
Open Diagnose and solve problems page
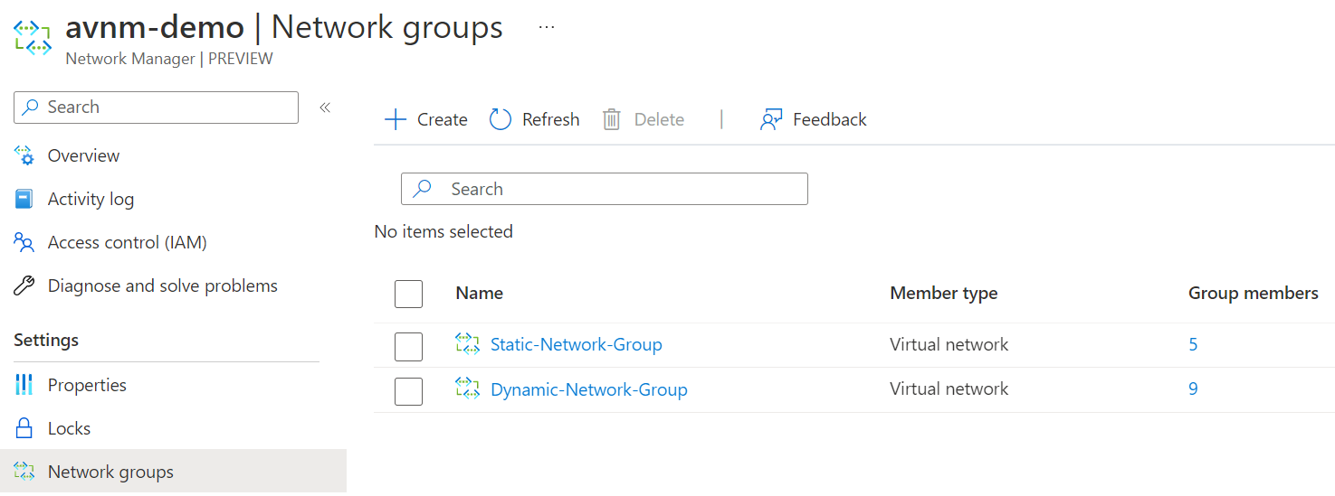pyautogui.click(x=162, y=285)
